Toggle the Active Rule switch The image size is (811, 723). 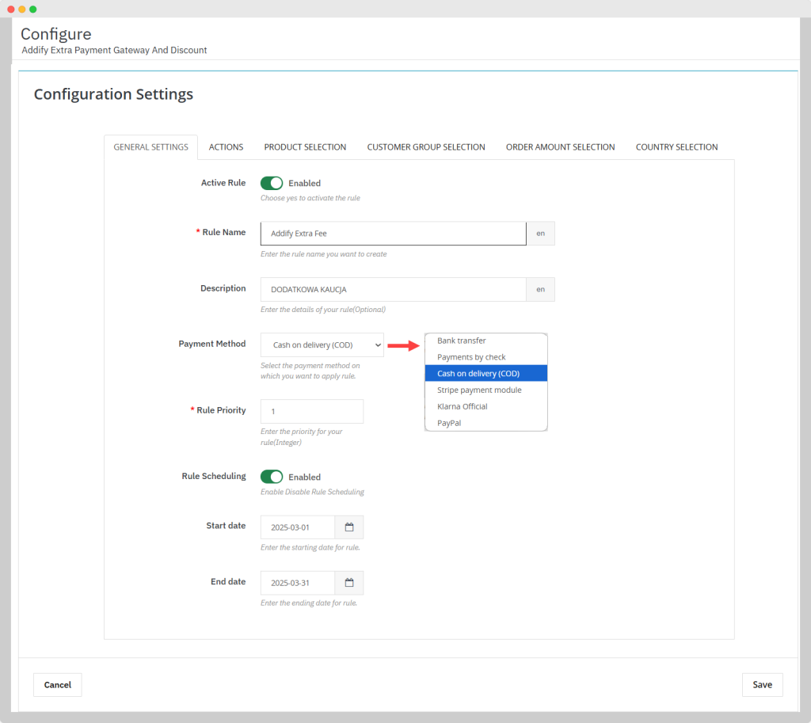click(272, 183)
